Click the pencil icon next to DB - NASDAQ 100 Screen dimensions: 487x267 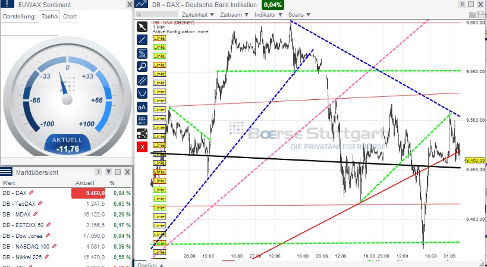coord(54,246)
